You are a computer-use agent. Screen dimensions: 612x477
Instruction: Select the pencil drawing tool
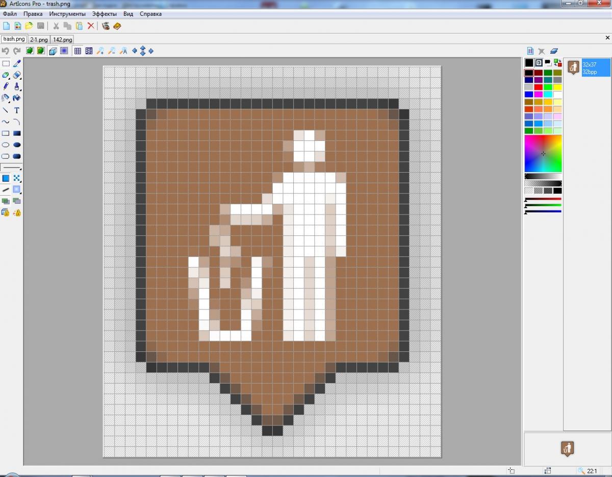click(6, 87)
